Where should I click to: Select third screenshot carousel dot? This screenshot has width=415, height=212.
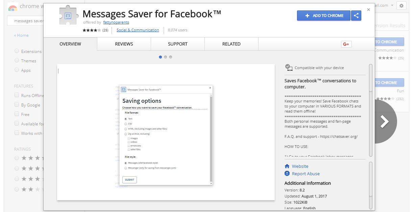[170, 57]
